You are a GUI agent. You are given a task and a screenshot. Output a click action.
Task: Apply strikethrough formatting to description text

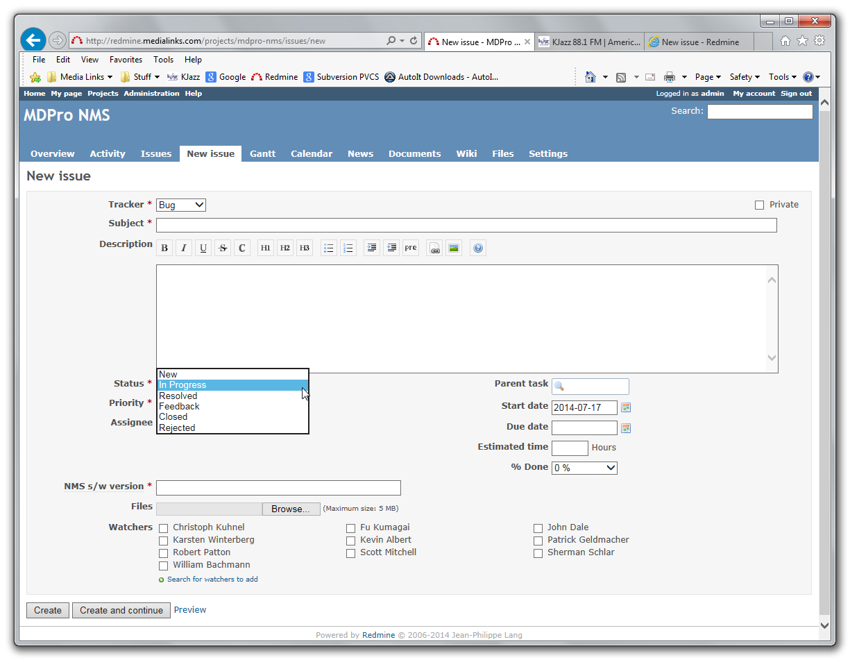point(223,248)
